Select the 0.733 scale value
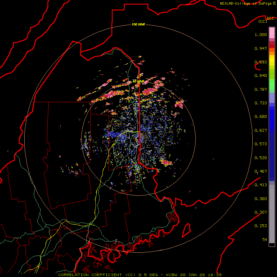The width and height of the screenshot is (277, 277). point(261,103)
